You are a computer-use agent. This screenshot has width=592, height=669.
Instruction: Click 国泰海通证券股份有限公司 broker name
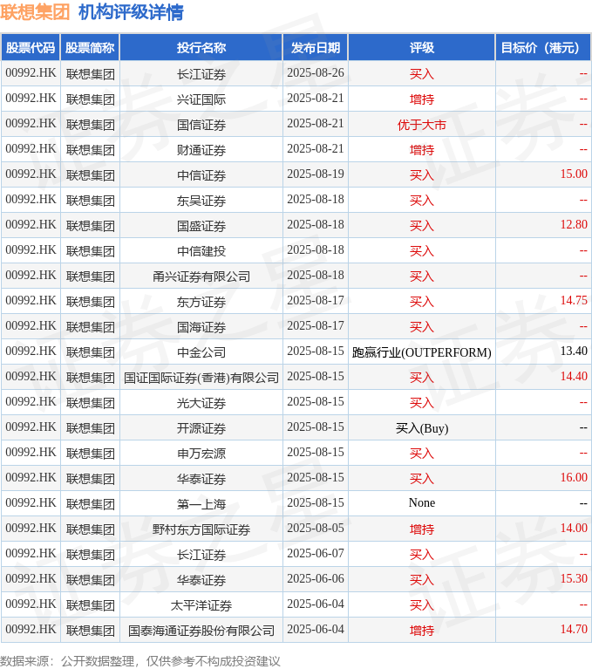pos(201,631)
